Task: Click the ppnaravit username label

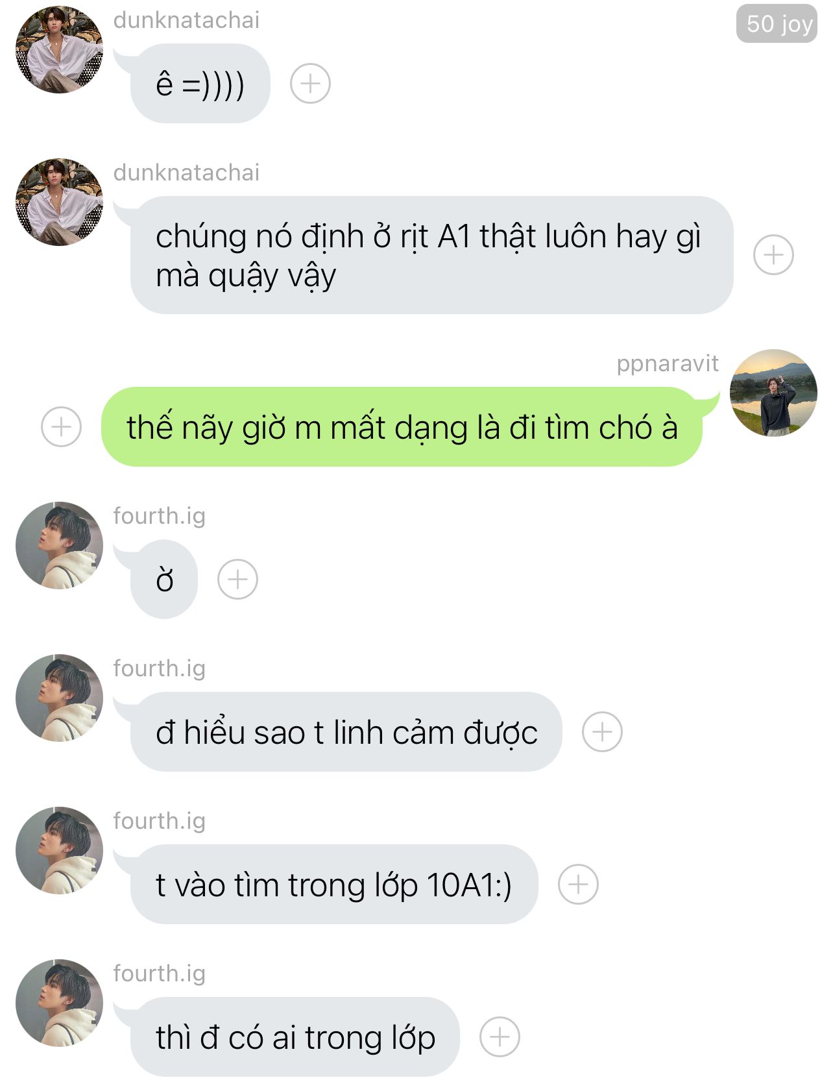Action: click(668, 363)
